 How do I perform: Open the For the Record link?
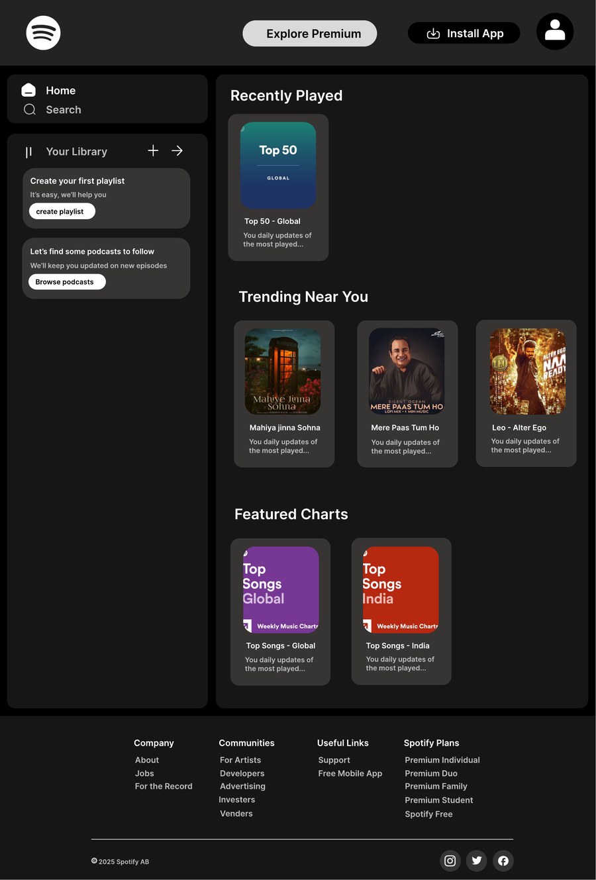click(x=164, y=786)
